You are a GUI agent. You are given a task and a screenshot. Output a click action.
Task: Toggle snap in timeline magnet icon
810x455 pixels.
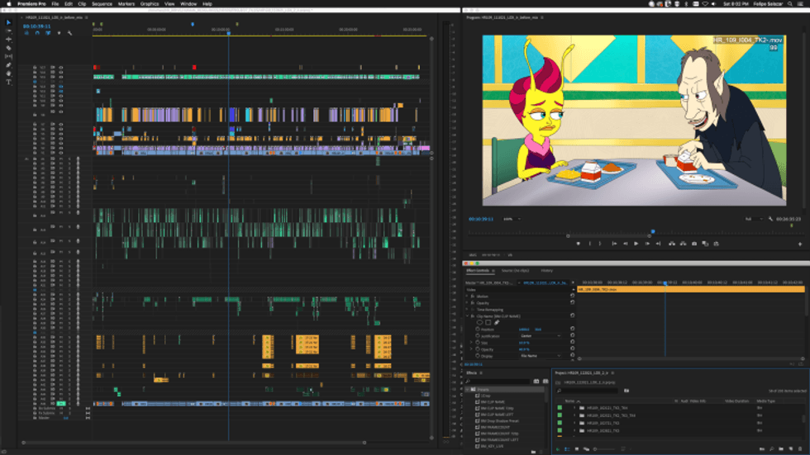tap(37, 33)
